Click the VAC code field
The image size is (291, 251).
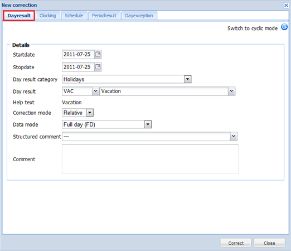pos(77,91)
